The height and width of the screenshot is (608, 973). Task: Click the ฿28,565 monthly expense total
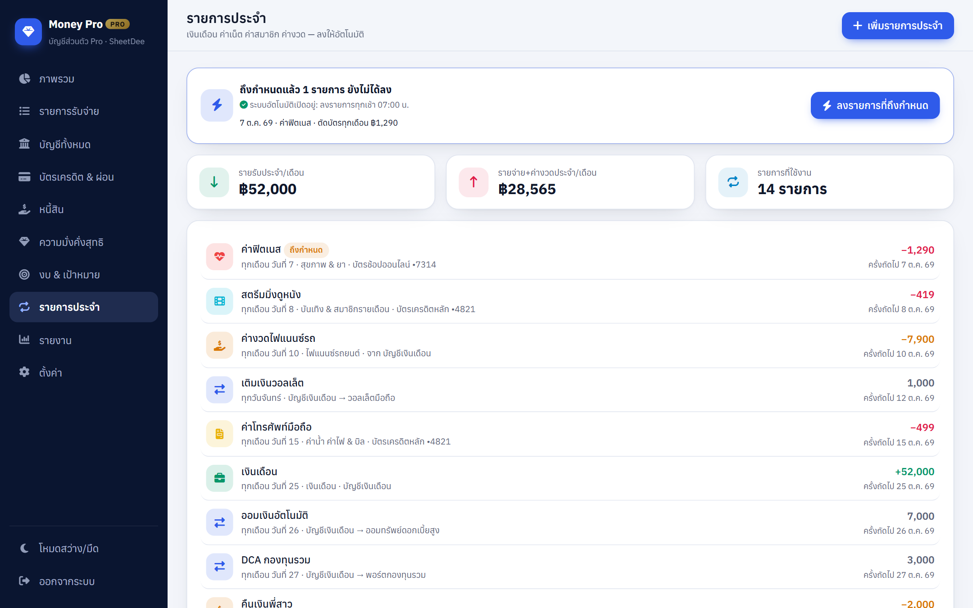pyautogui.click(x=527, y=189)
